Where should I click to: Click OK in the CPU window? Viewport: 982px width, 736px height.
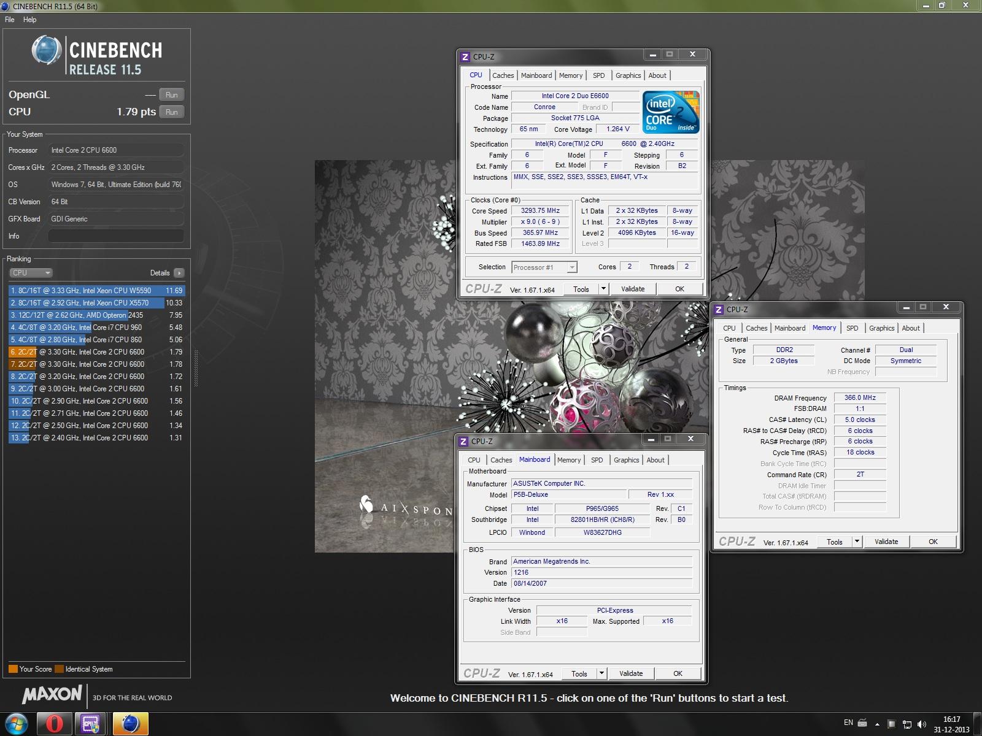click(679, 289)
